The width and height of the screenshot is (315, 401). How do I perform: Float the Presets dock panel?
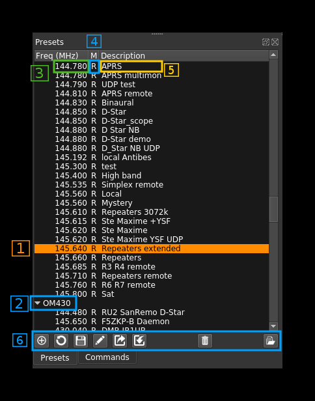pos(266,42)
